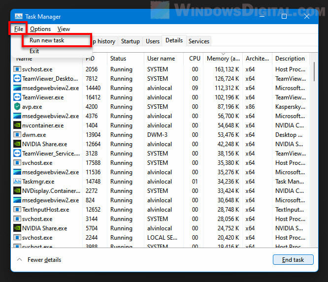Click TextInputHost.exe process icon

17,210
